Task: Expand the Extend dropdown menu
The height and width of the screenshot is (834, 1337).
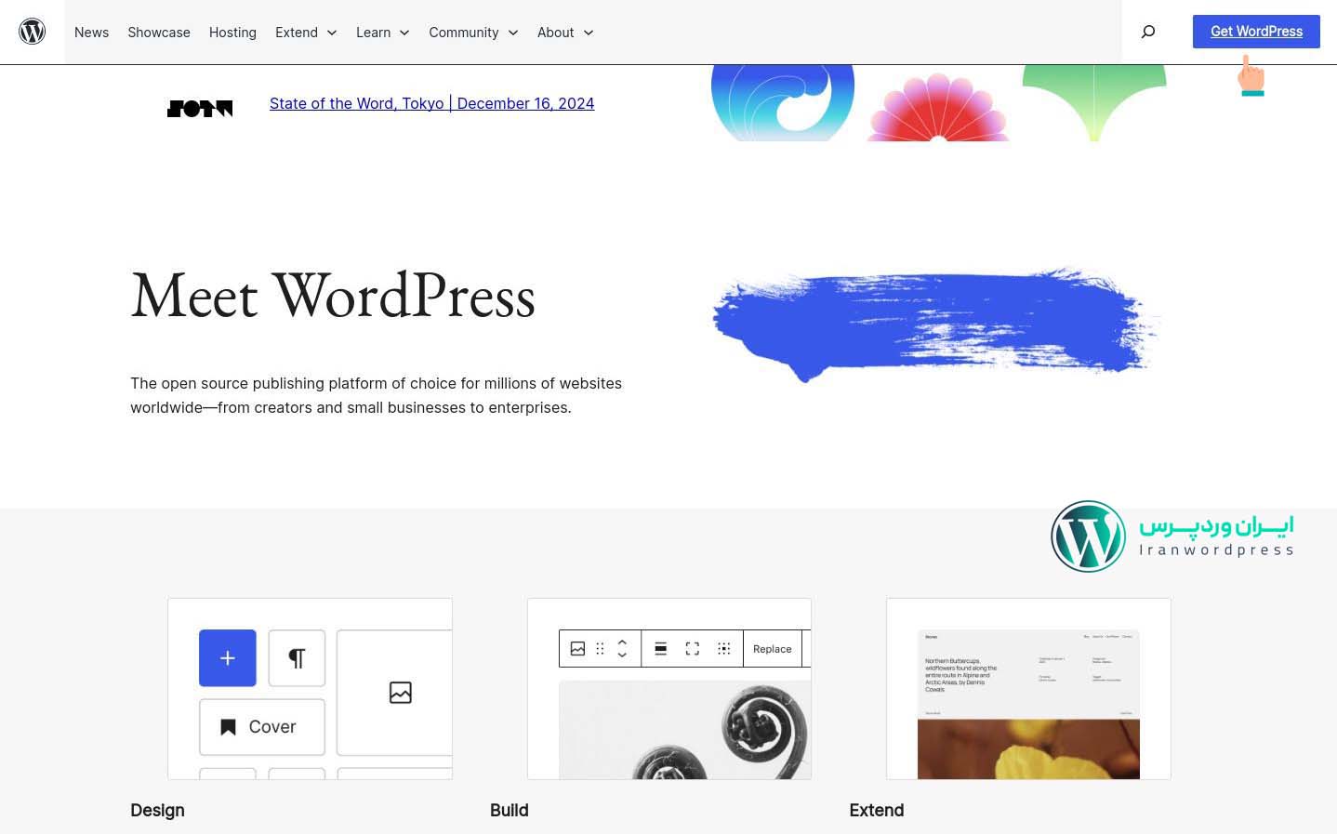Action: (x=306, y=33)
